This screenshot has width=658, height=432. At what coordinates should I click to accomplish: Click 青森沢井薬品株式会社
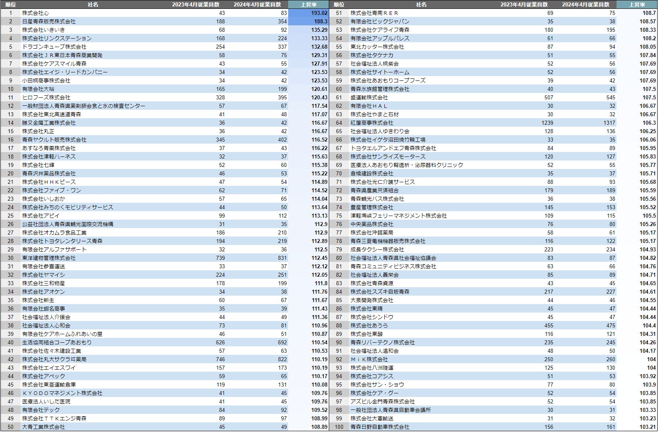pyautogui.click(x=49, y=173)
